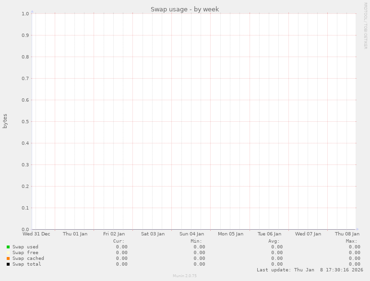Click the 'Wed 31 Dec' axis label

coord(36,234)
